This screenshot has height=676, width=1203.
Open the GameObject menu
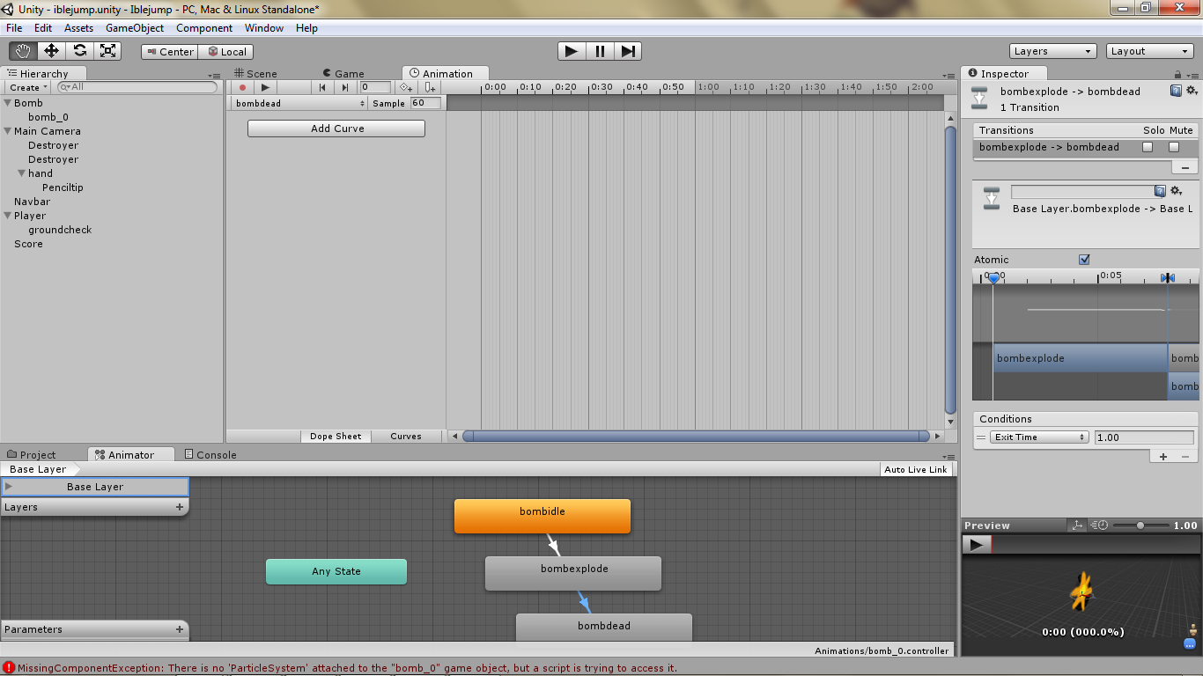pos(135,28)
